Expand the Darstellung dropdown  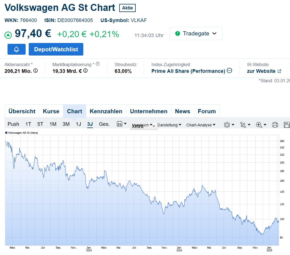coord(169,125)
